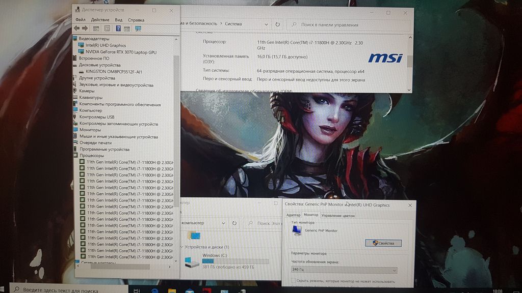Switch to the Адаптер tab
The width and height of the screenshot is (522, 293).
coord(293,215)
